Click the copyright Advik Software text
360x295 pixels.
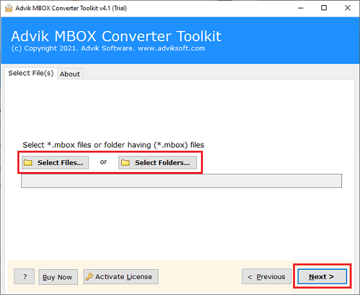click(108, 48)
